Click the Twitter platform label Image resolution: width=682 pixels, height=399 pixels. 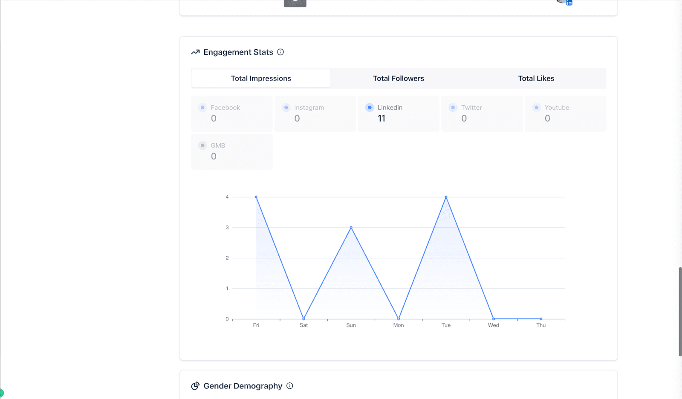coord(471,107)
